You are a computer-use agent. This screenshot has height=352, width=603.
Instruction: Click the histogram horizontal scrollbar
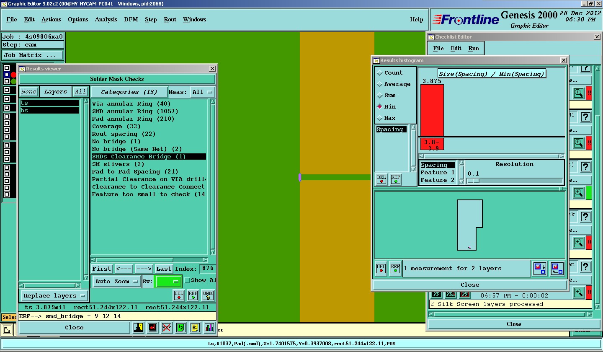pos(492,156)
